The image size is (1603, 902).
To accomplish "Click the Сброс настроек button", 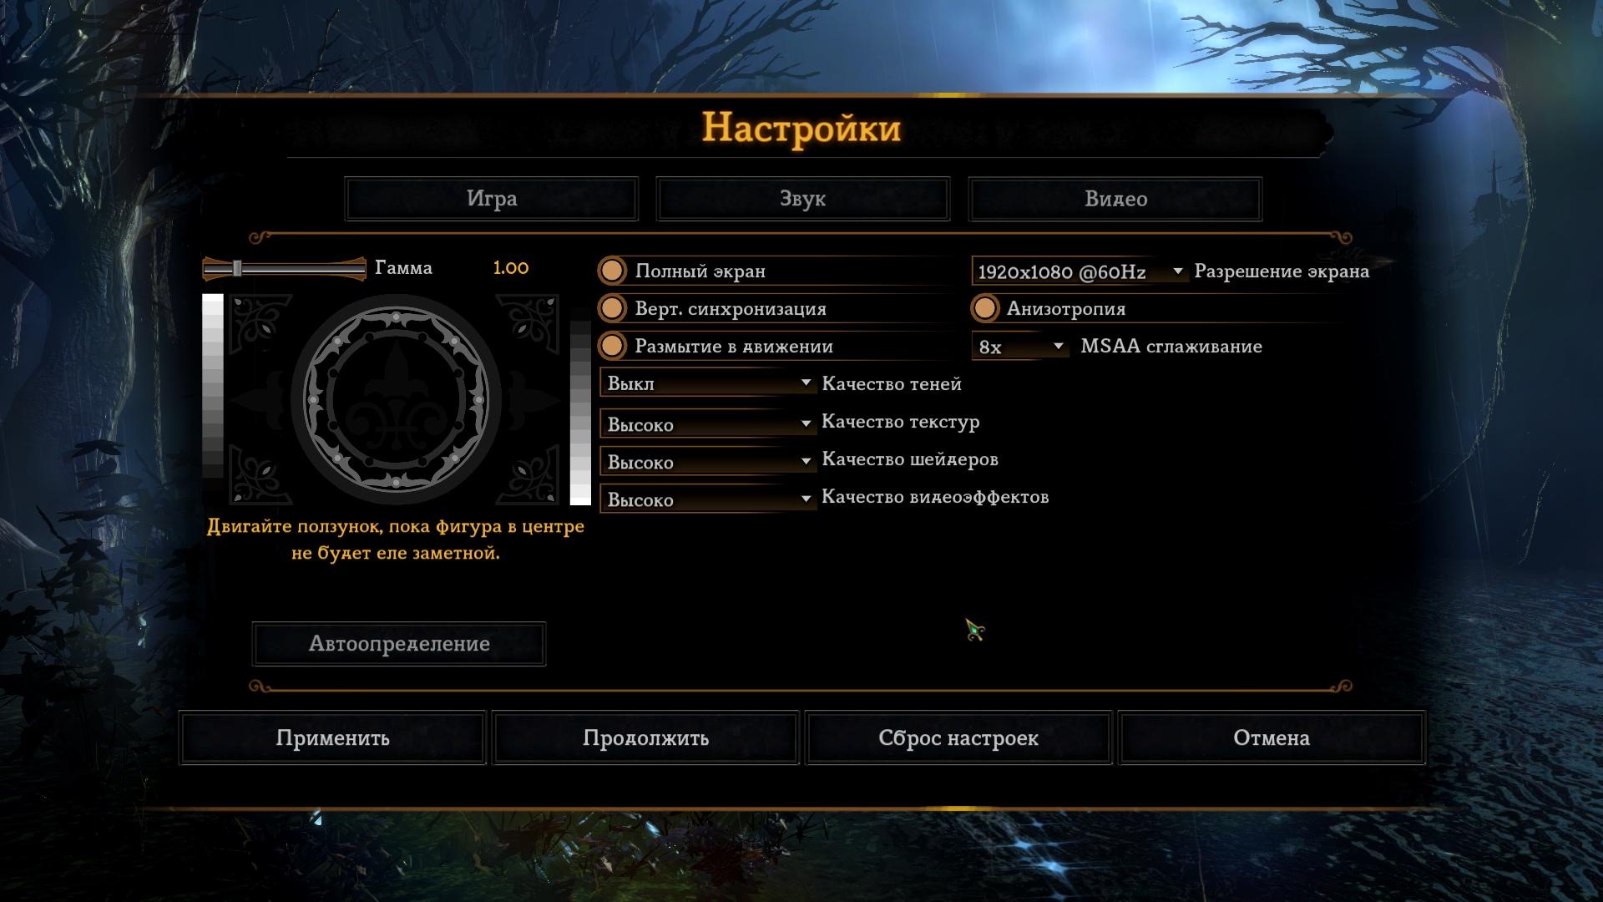I will coord(958,737).
